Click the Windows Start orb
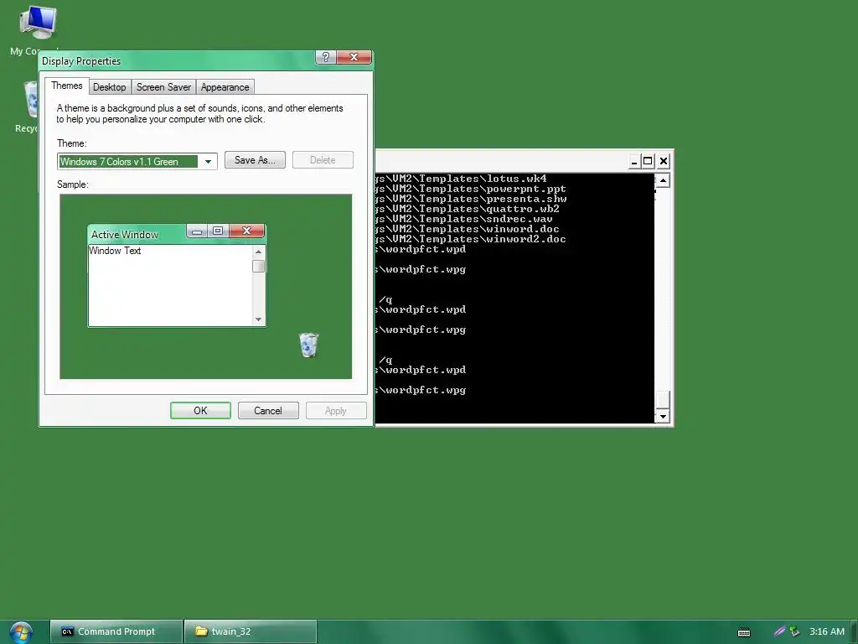Viewport: 858px width, 644px height. point(21,632)
